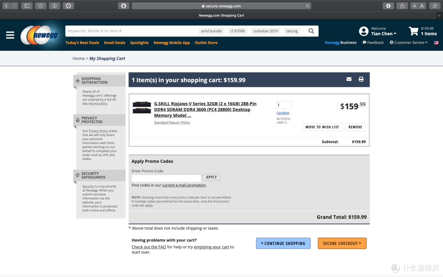
Task: Remove the item from cart
Action: pos(355,127)
